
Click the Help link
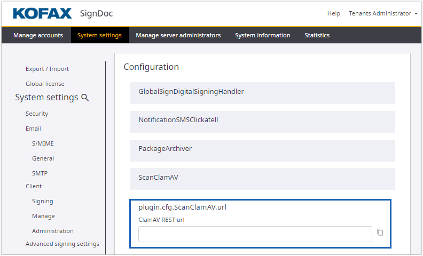pyautogui.click(x=333, y=13)
